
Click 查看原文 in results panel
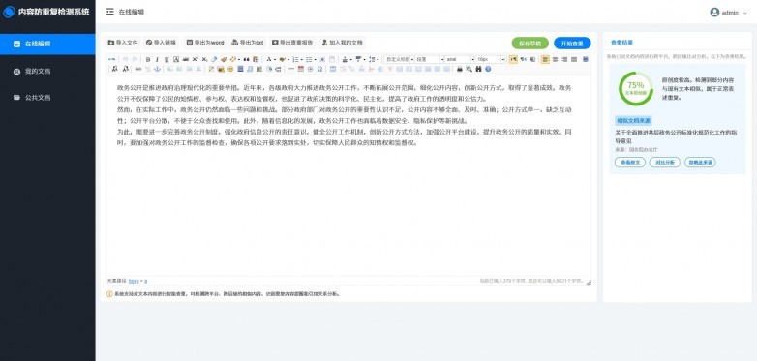click(x=630, y=163)
